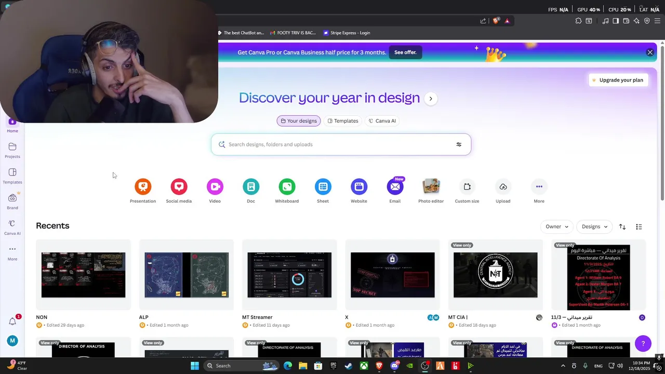
Task: Click the Brave Rewards triangle icon
Action: click(x=507, y=21)
